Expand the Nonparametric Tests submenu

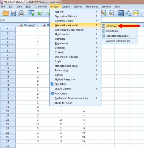click(x=76, y=66)
